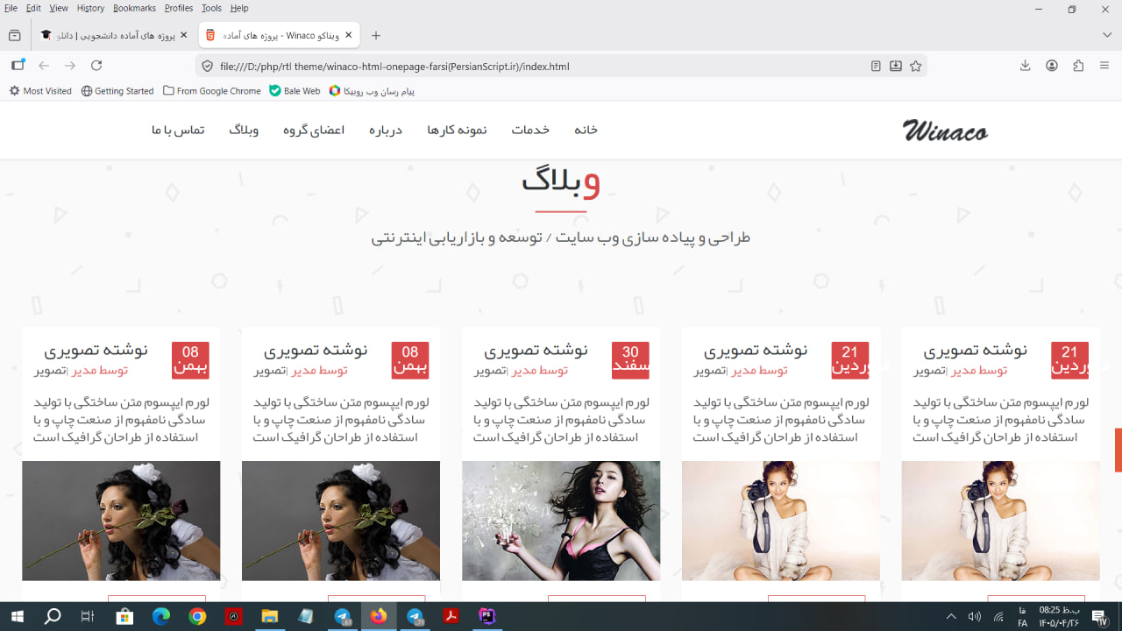Launch Google Chrome from taskbar

pos(197,617)
